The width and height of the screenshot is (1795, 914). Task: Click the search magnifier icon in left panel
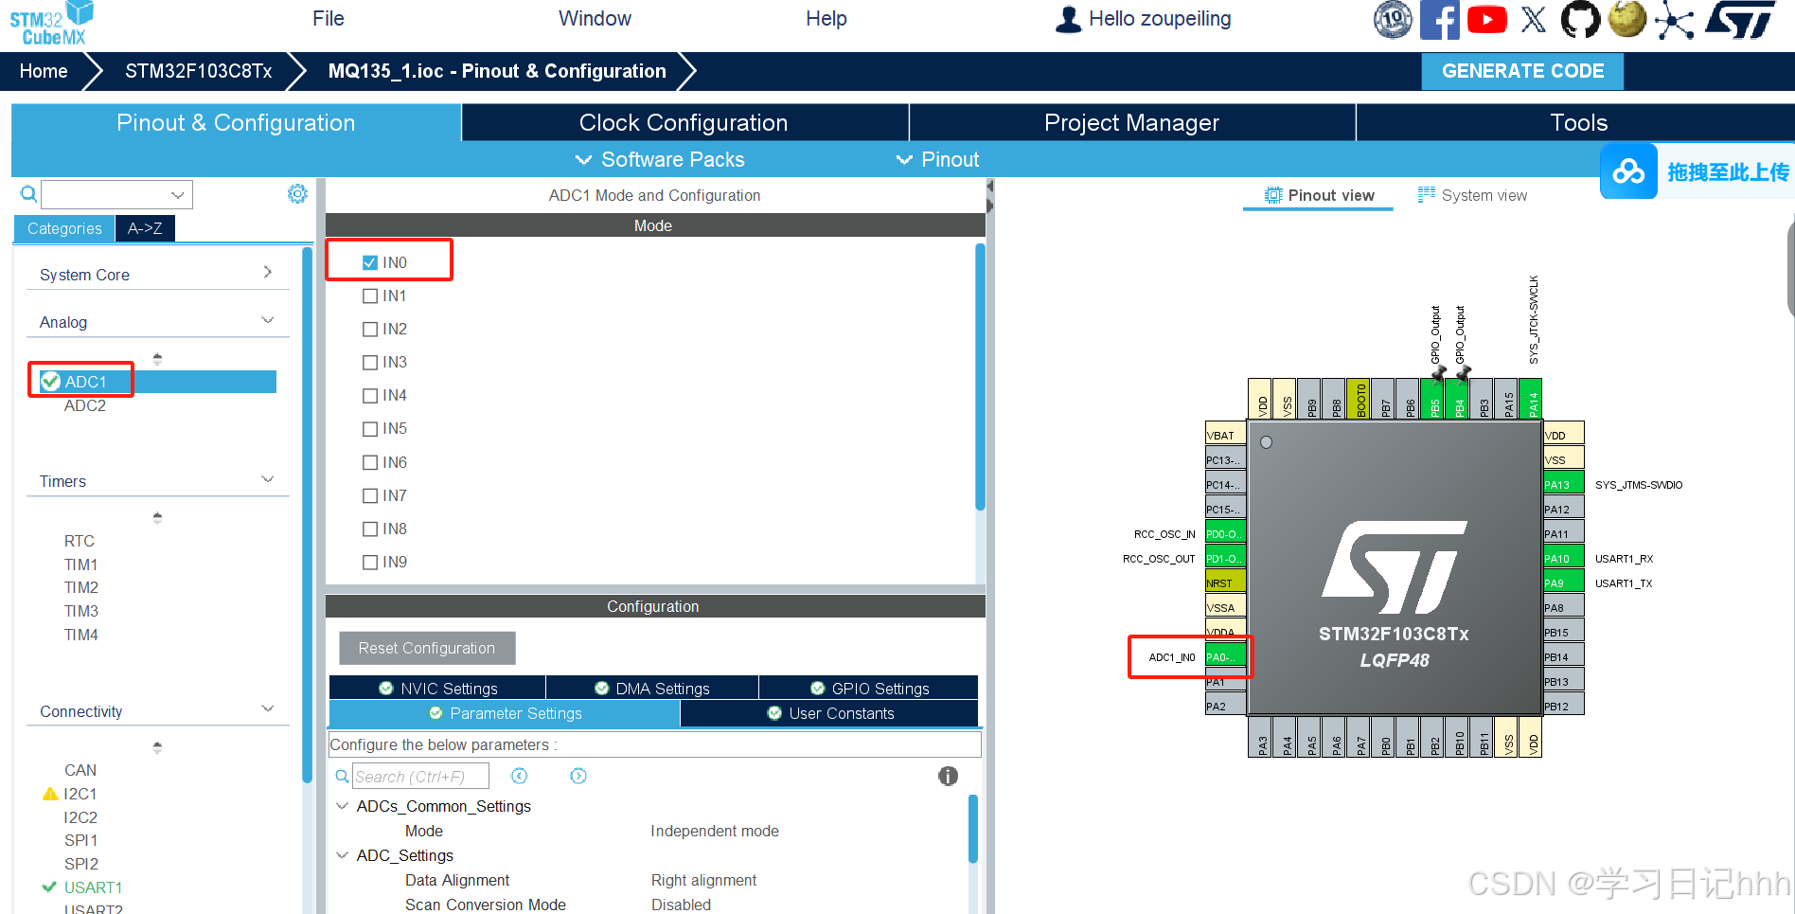(x=29, y=194)
